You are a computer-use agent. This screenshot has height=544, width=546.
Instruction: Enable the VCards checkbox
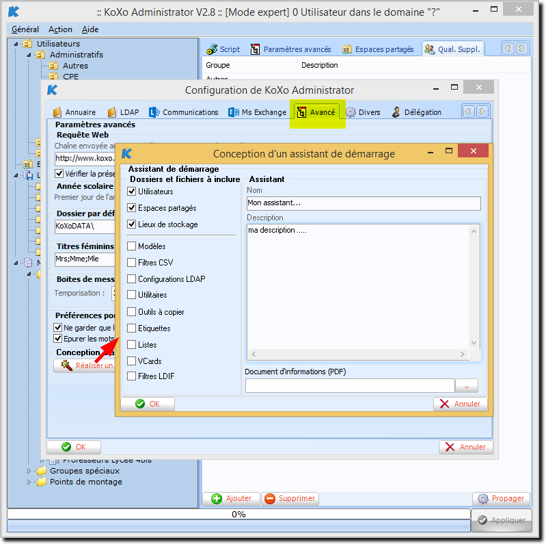132,361
